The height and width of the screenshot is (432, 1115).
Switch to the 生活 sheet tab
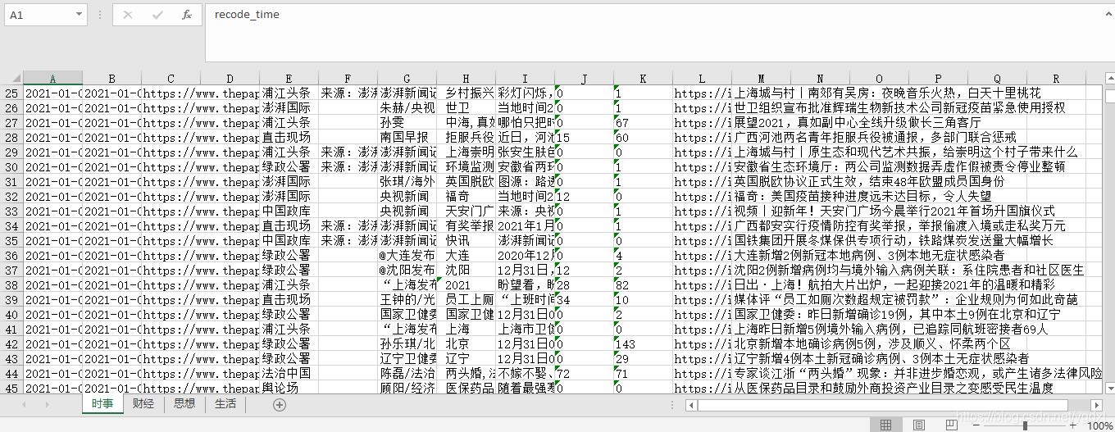(x=225, y=404)
